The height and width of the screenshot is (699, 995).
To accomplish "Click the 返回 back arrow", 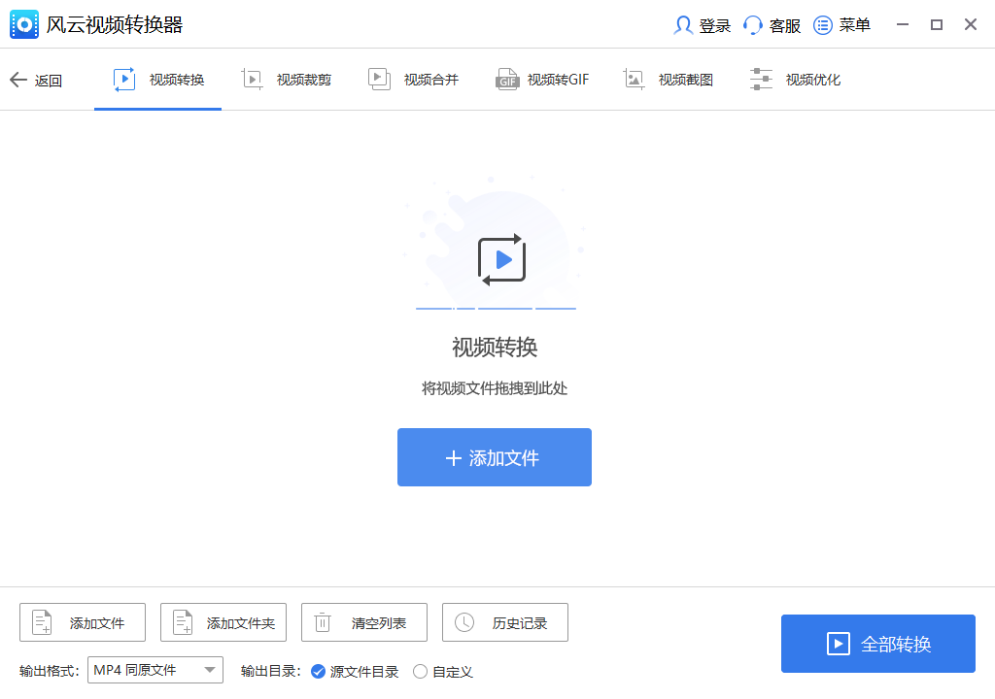I will coord(37,80).
